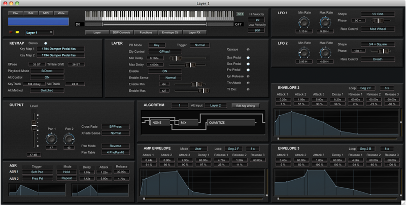
Task: Enable the Opaque option
Action: (248, 50)
